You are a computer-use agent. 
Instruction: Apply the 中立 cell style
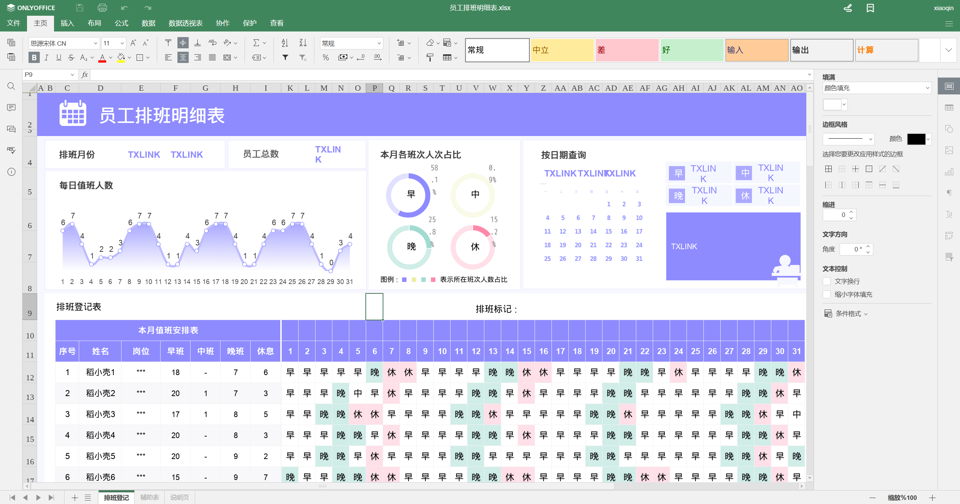pyautogui.click(x=562, y=50)
